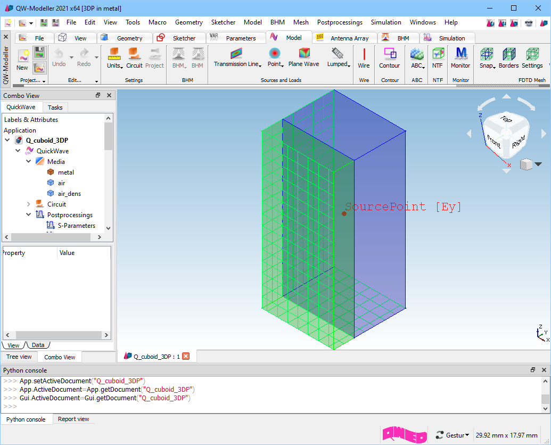The image size is (551, 445).
Task: Open the Units settings tool
Action: pos(114,57)
